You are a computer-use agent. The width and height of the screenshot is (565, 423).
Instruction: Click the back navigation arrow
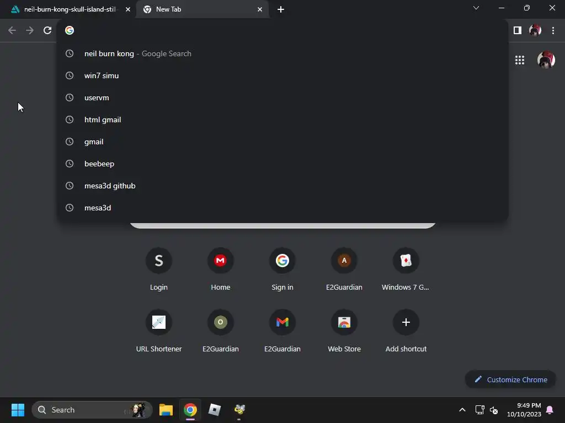point(12,31)
